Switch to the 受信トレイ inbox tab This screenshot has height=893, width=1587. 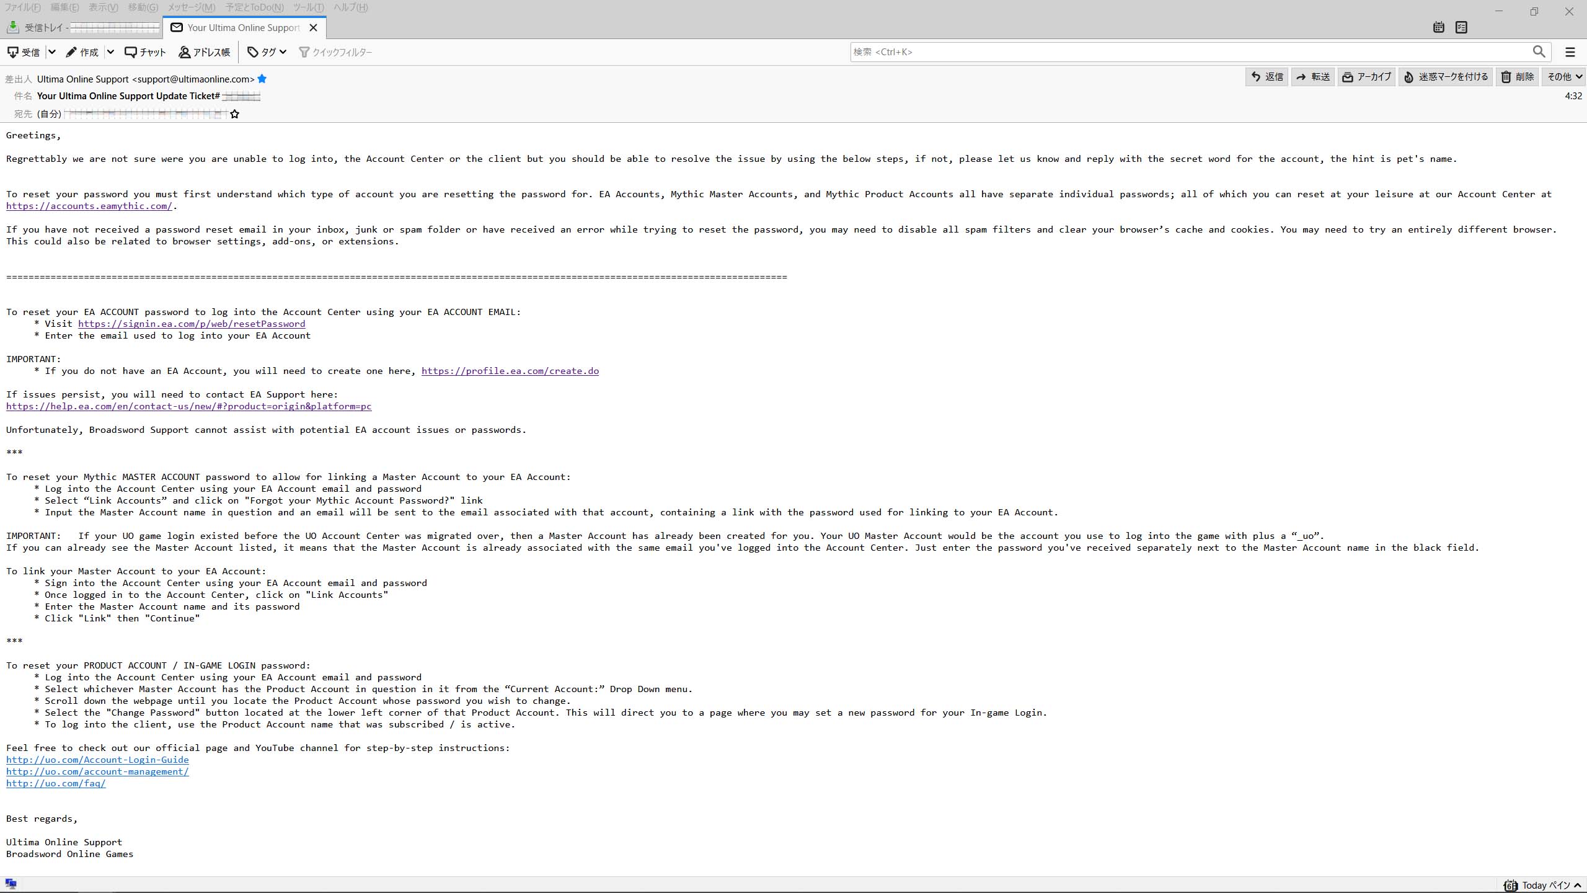click(83, 27)
